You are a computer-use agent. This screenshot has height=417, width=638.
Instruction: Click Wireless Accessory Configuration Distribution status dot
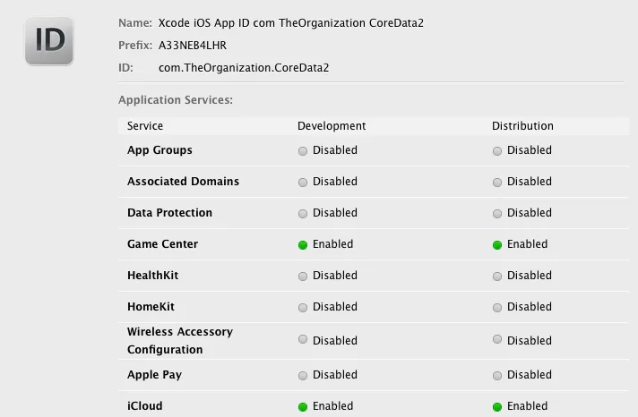point(497,339)
